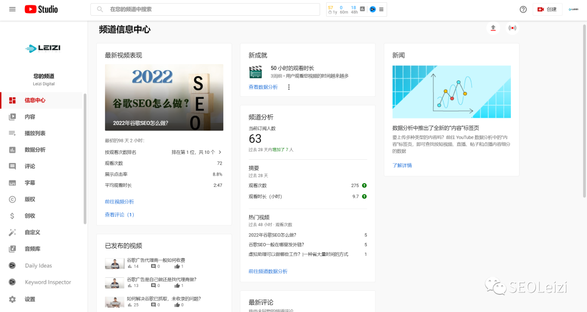587x312 pixels.
Task: Open 播放列表 in the sidebar
Action: (41, 133)
